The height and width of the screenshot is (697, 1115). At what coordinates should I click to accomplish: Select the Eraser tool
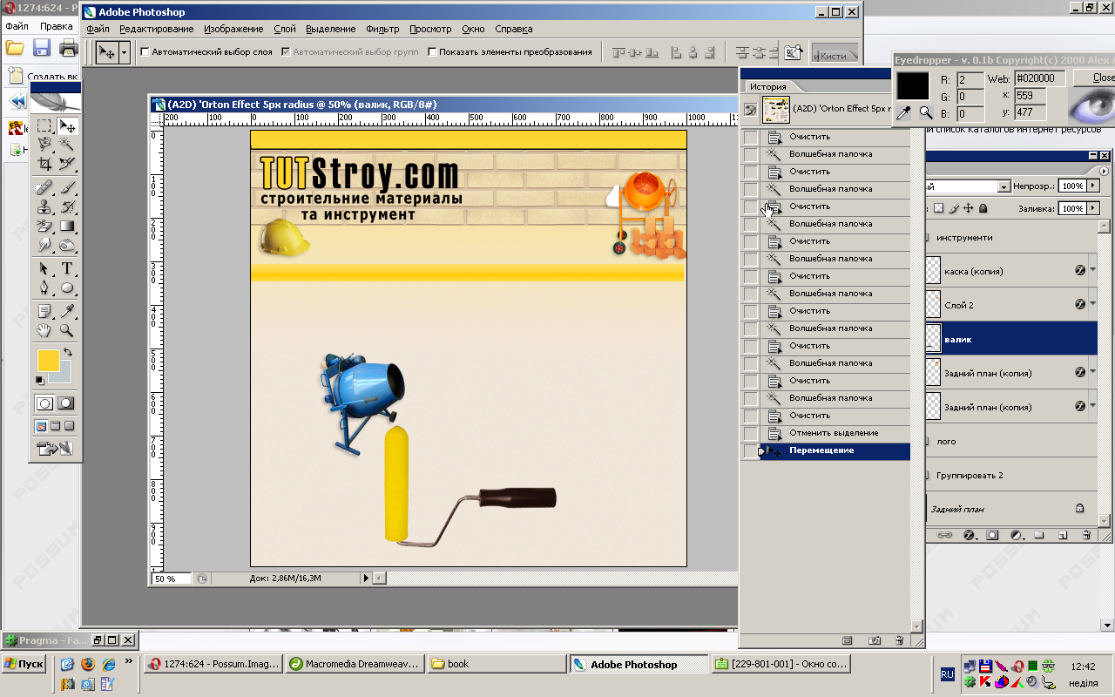[x=44, y=227]
